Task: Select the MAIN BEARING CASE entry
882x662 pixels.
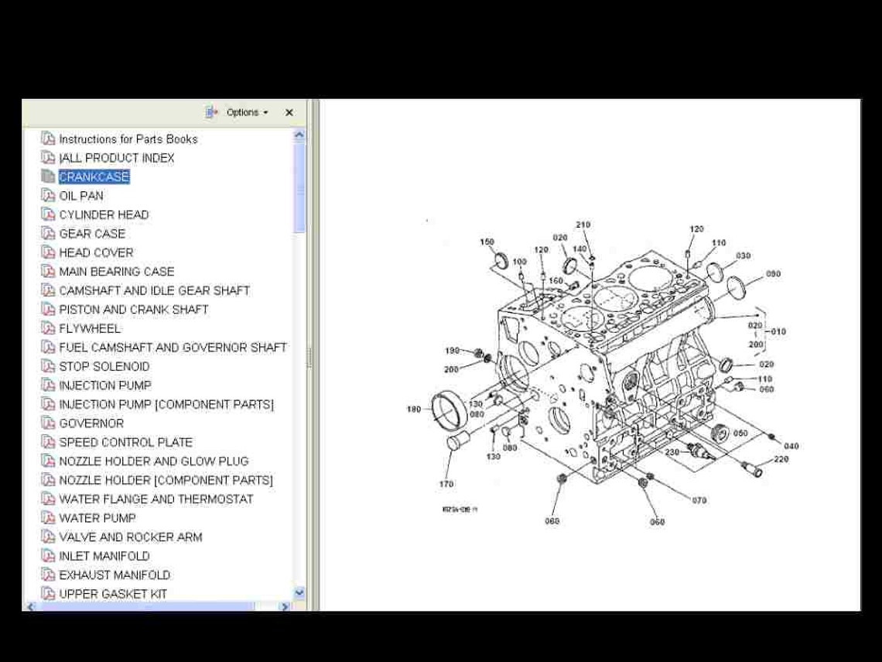Action: (117, 271)
